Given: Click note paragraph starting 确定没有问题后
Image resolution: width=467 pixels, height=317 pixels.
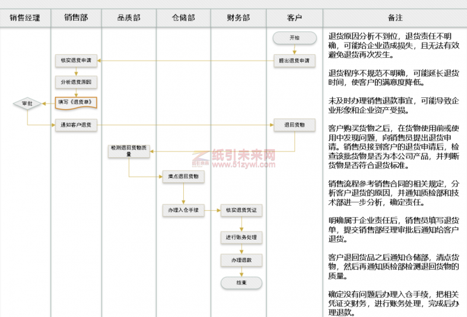Looking at the screenshot, I should coord(393,304).
